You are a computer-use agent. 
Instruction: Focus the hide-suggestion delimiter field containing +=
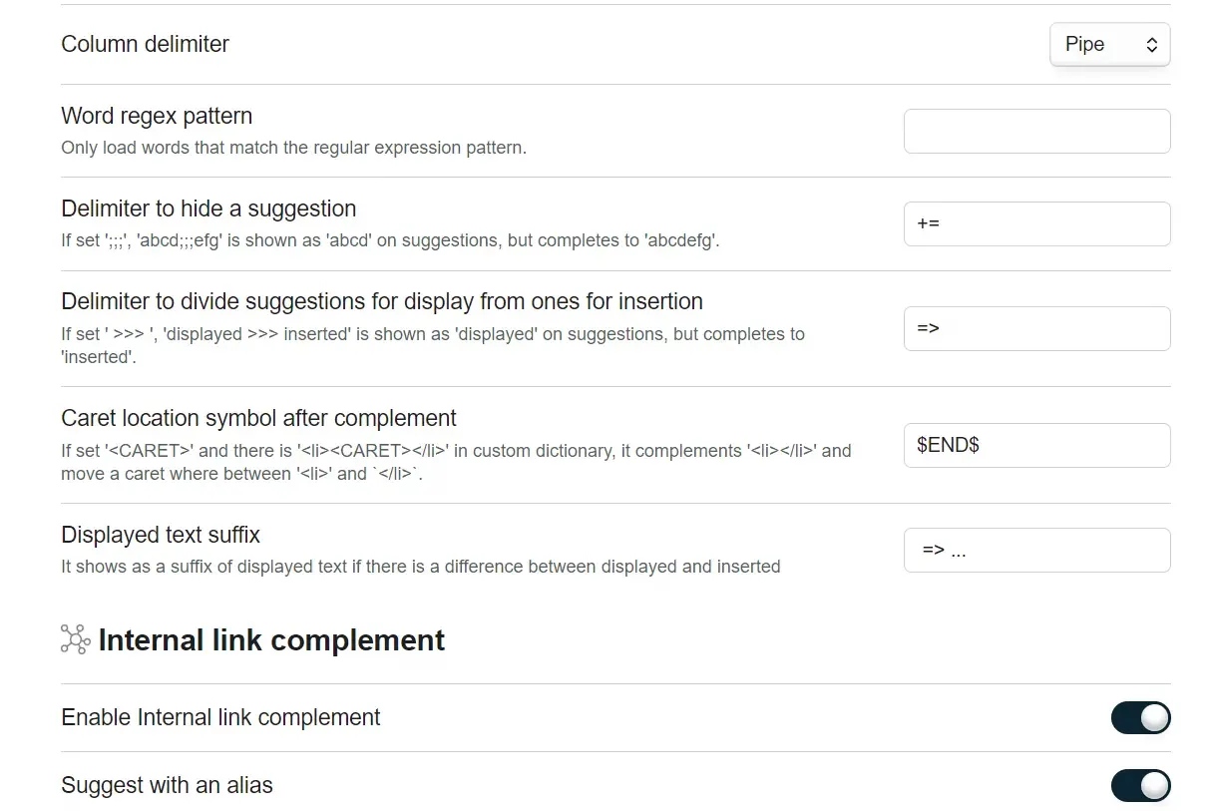tap(1036, 224)
